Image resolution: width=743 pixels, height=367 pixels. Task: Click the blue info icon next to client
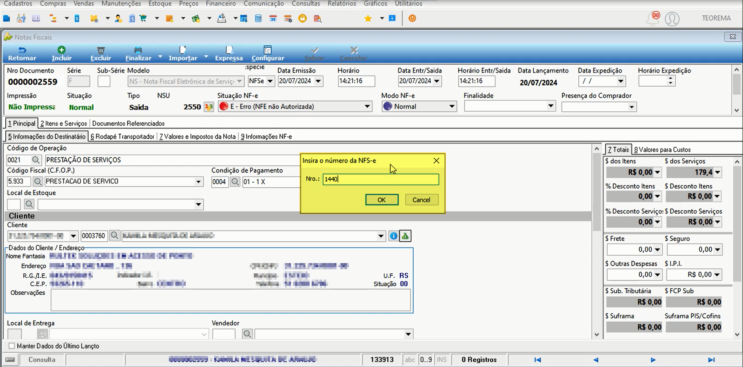[393, 236]
